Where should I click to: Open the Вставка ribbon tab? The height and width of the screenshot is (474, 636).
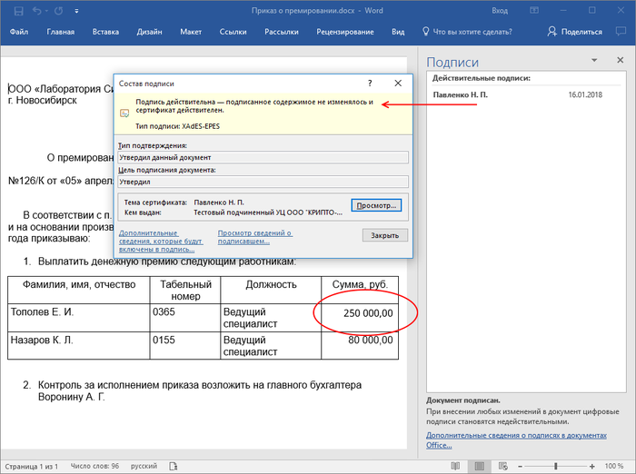tap(105, 32)
